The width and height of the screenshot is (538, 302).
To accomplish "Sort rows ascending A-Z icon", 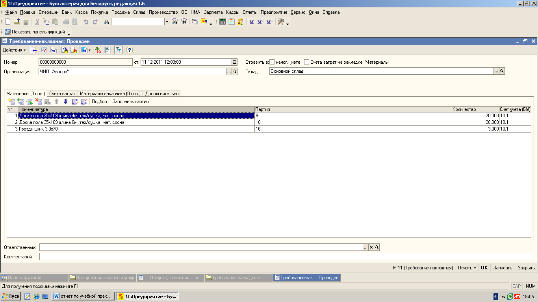I will pos(75,101).
